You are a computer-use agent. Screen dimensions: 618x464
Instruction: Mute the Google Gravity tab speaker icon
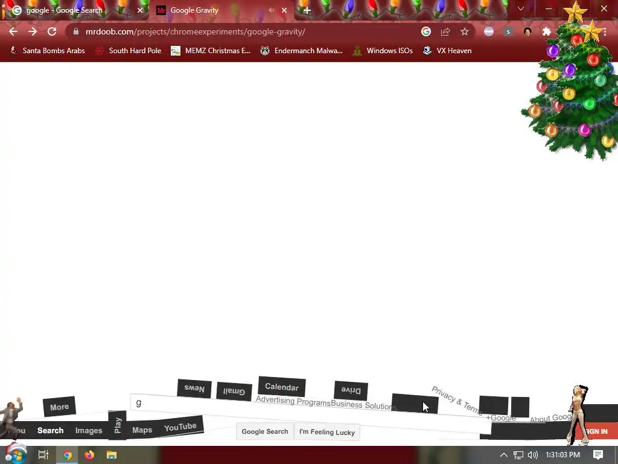click(x=271, y=10)
